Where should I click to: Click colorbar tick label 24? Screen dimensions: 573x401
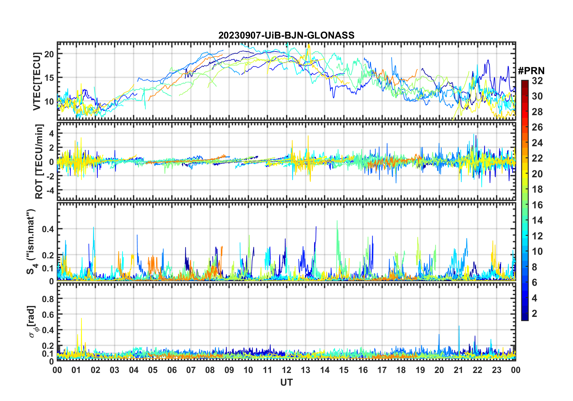tap(537, 143)
